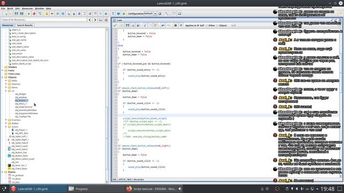The width and height of the screenshot is (344, 193).
Task: Create a new object resource icon
Action: pyautogui.click(x=90, y=13)
